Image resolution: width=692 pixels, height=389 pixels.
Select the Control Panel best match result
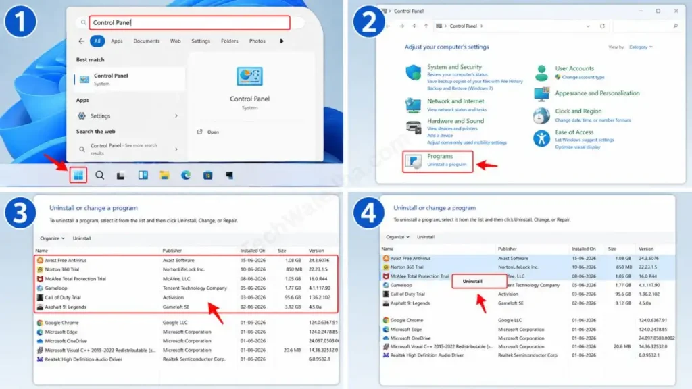coord(130,80)
